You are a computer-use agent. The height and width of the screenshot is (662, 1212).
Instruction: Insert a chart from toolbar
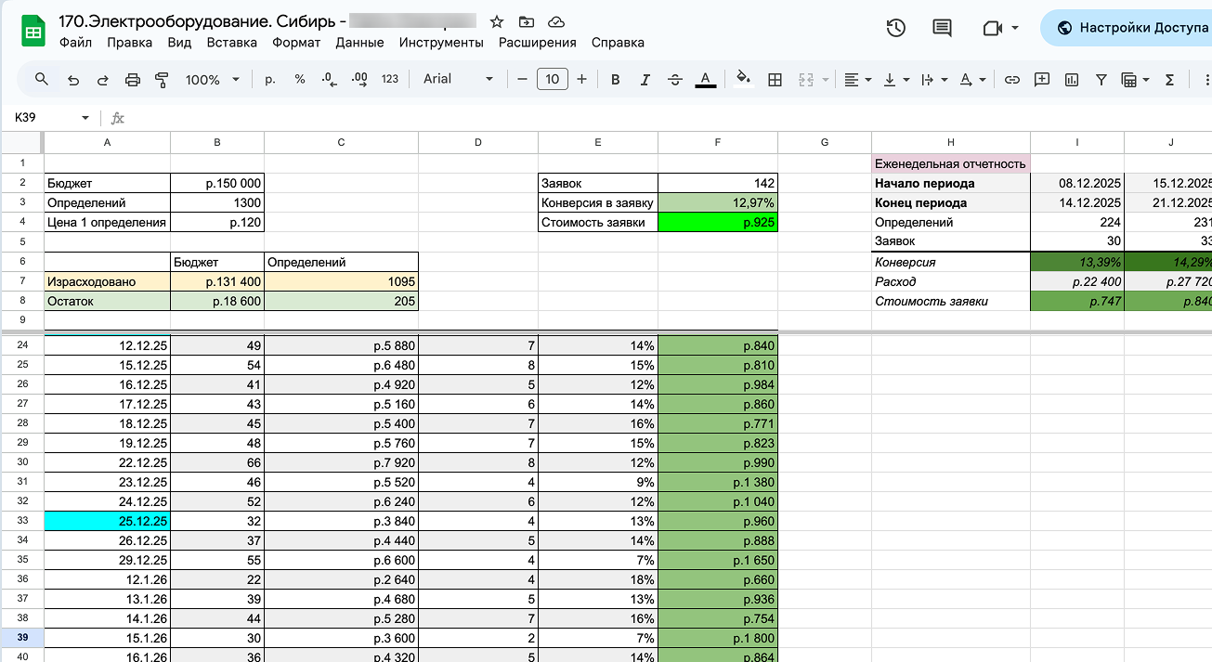click(x=1072, y=80)
